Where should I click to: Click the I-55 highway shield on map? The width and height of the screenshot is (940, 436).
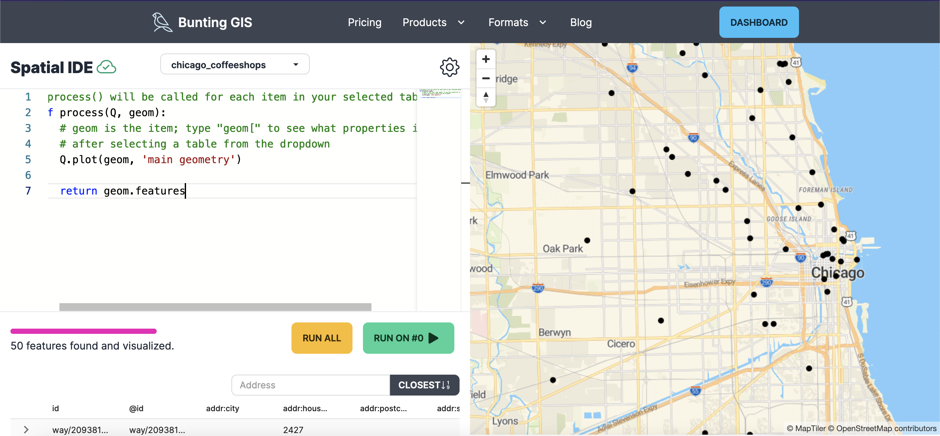(695, 391)
